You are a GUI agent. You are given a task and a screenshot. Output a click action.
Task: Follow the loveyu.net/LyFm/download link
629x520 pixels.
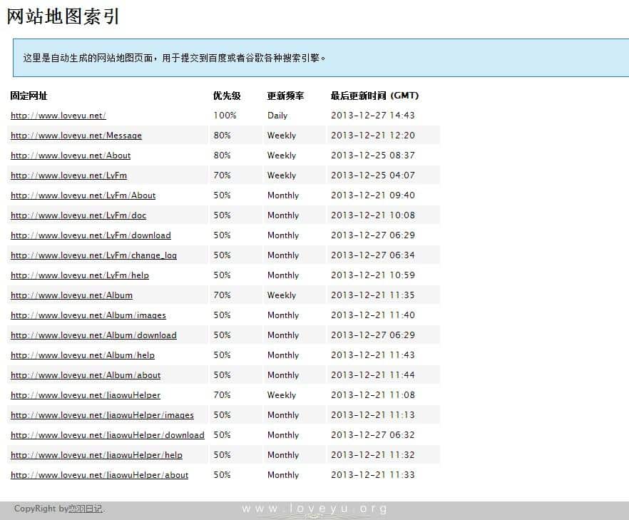click(x=91, y=235)
